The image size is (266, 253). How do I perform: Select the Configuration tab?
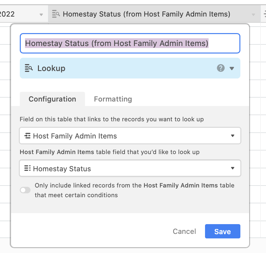[x=52, y=99]
